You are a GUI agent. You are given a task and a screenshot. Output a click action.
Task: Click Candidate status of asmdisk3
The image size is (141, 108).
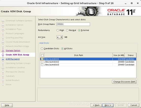pyautogui.click(x=130, y=65)
